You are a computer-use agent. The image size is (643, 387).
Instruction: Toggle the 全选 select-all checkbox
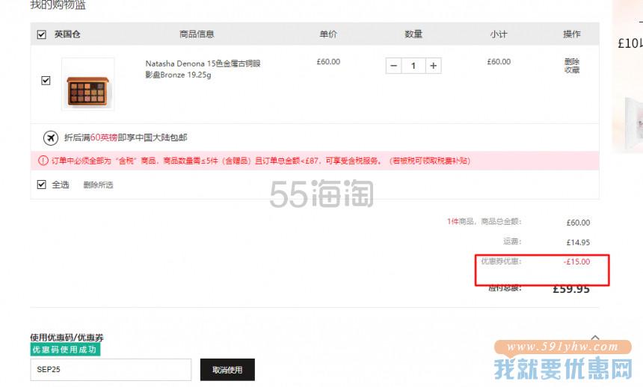pos(41,185)
